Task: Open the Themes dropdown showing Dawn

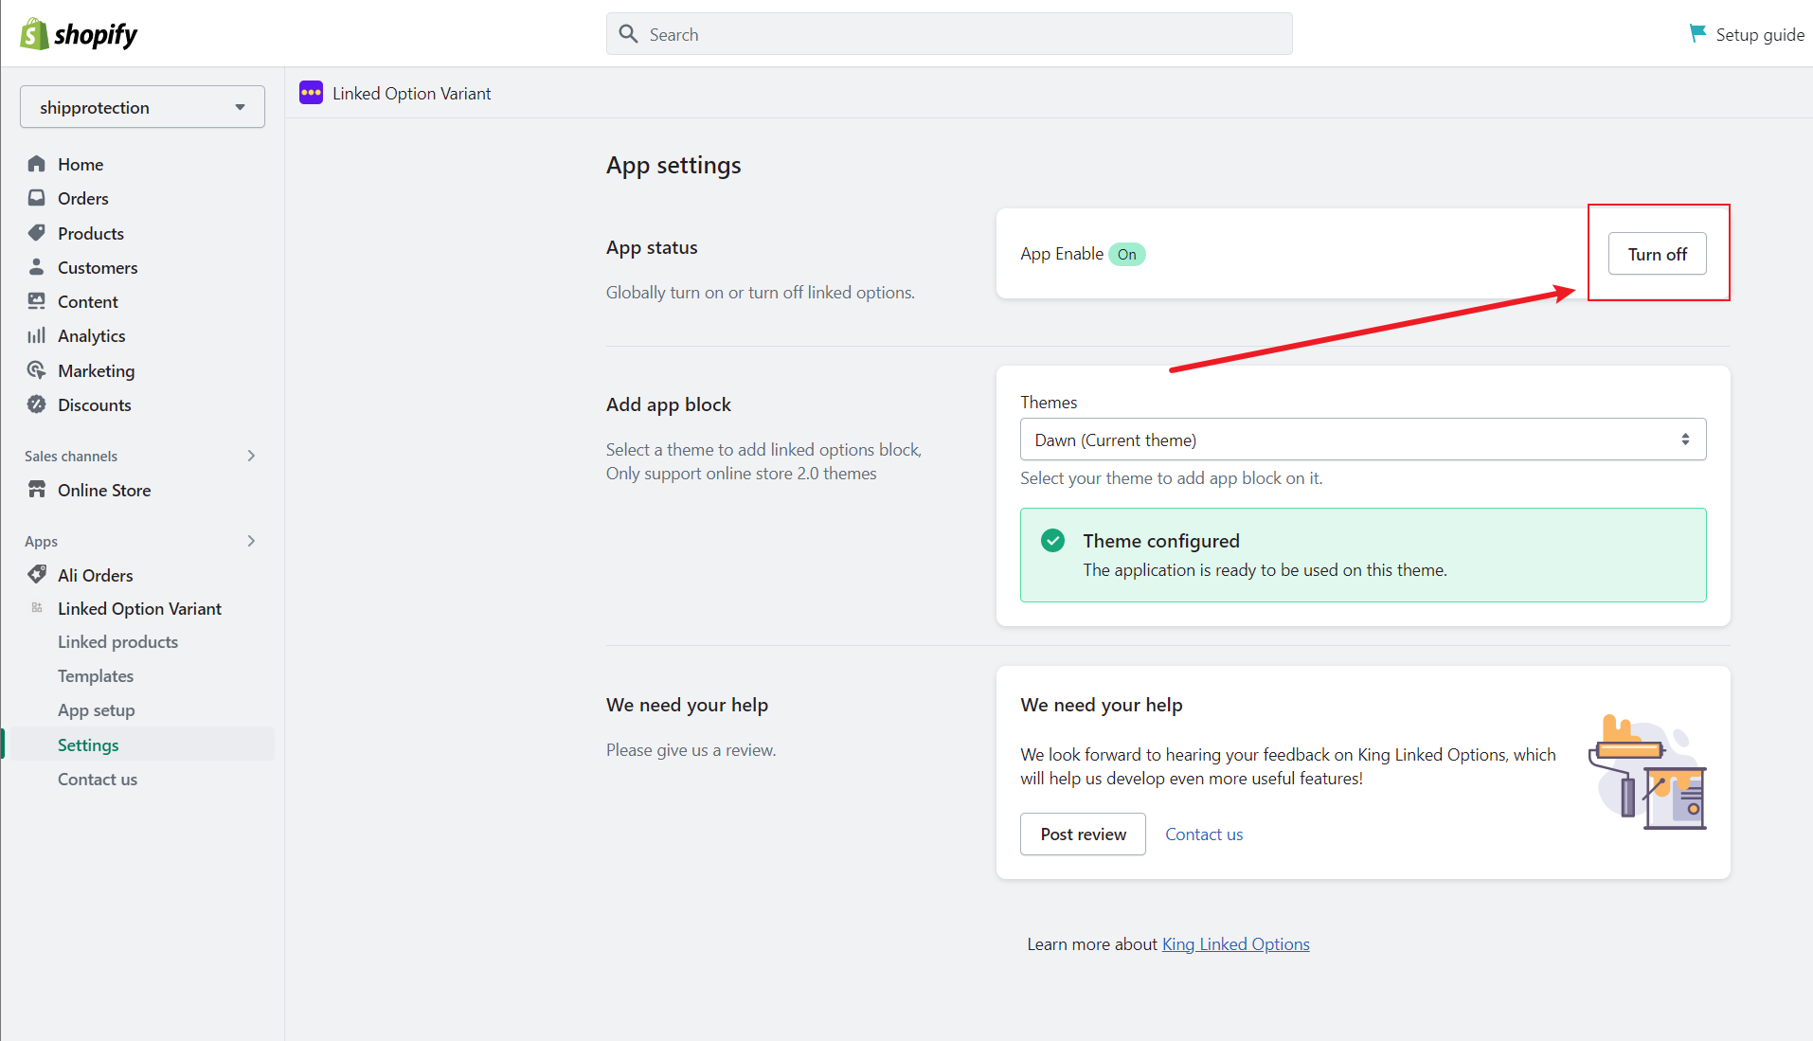Action: pyautogui.click(x=1362, y=440)
